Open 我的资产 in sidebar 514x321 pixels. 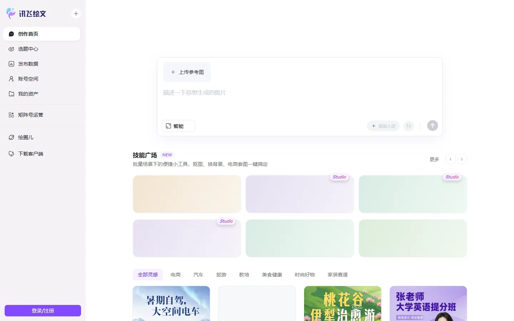point(42,94)
